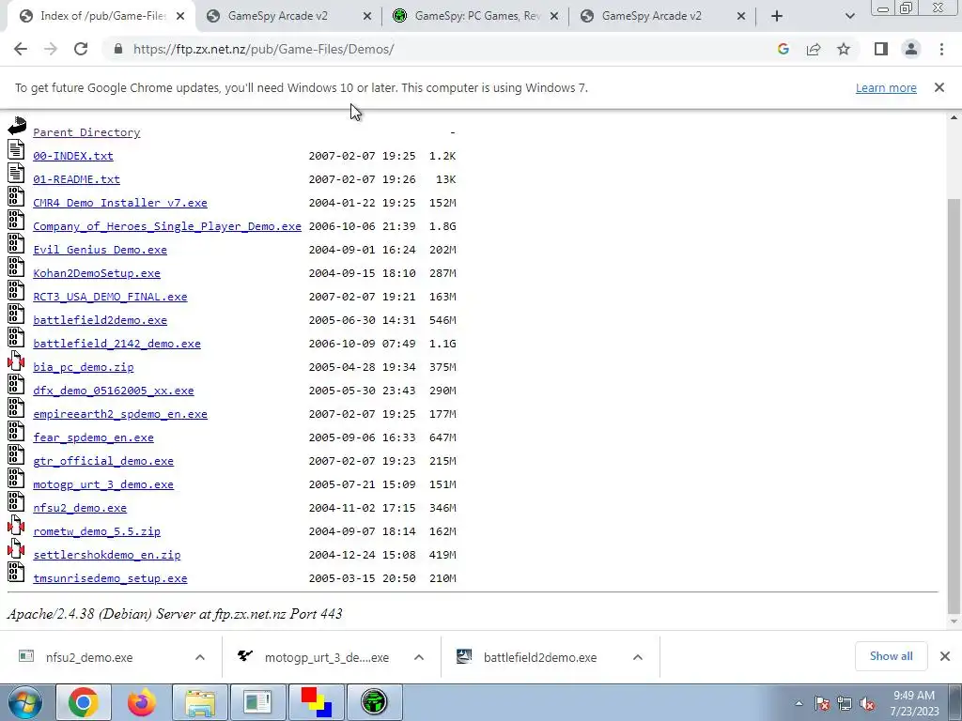Open the Chrome profile menu
Image resolution: width=962 pixels, height=721 pixels.
point(911,49)
